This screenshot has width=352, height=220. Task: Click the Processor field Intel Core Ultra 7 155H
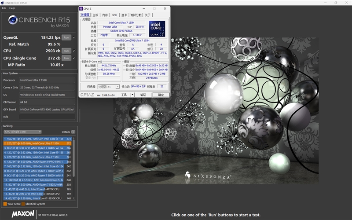tap(47, 80)
